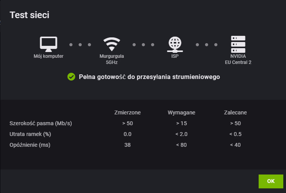Click the ISP globe icon
Image resolution: width=286 pixels, height=193 pixels.
coord(175,44)
